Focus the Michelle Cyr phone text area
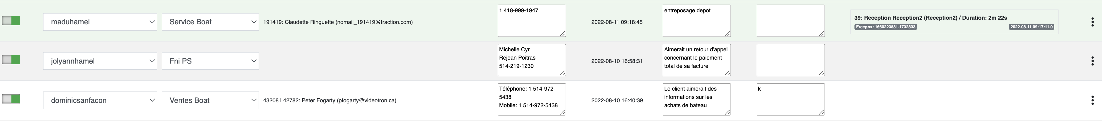 [x=531, y=60]
